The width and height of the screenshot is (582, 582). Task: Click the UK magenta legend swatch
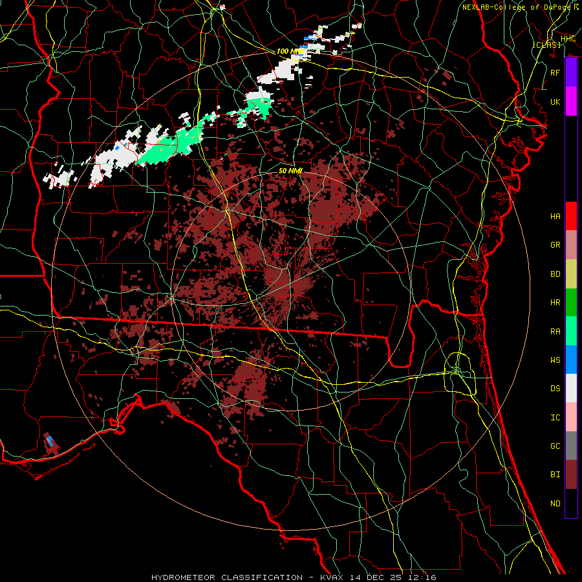(571, 102)
